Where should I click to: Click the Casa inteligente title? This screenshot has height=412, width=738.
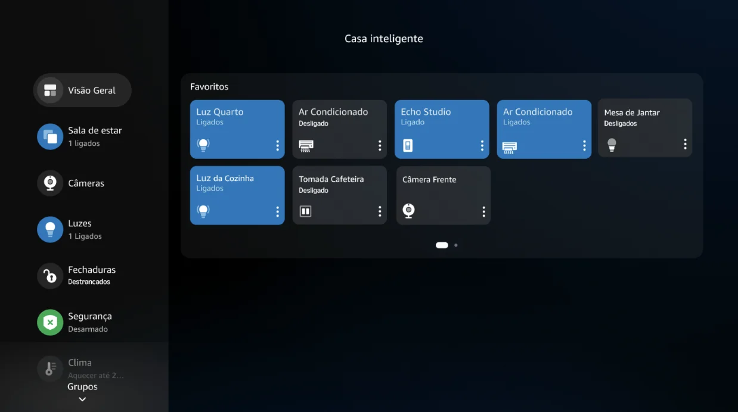(384, 39)
